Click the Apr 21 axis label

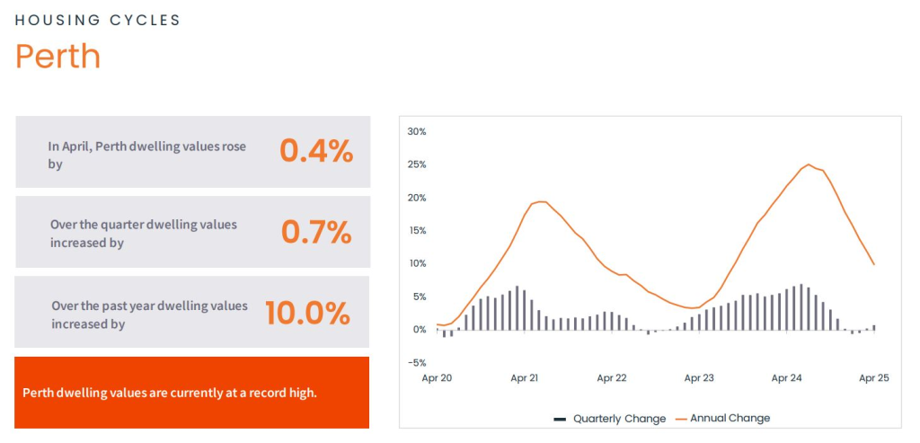524,378
